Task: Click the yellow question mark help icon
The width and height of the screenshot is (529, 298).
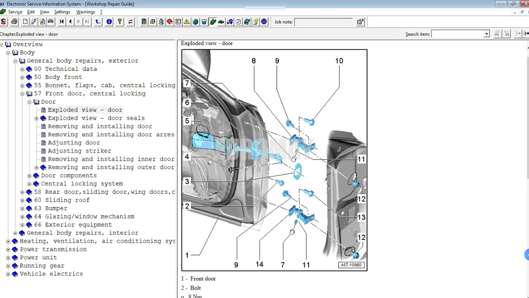Action: [x=119, y=22]
